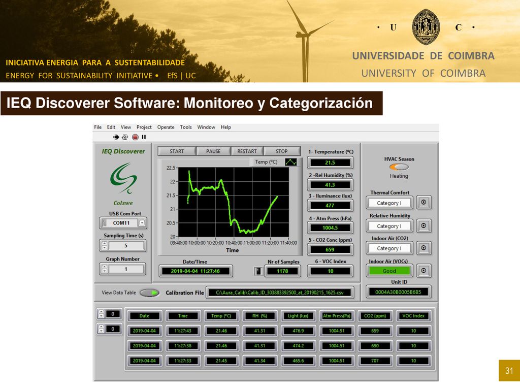Click the Run Continuously toolbar icon
Image resolution: width=520 pixels, height=390 pixels.
click(125, 137)
